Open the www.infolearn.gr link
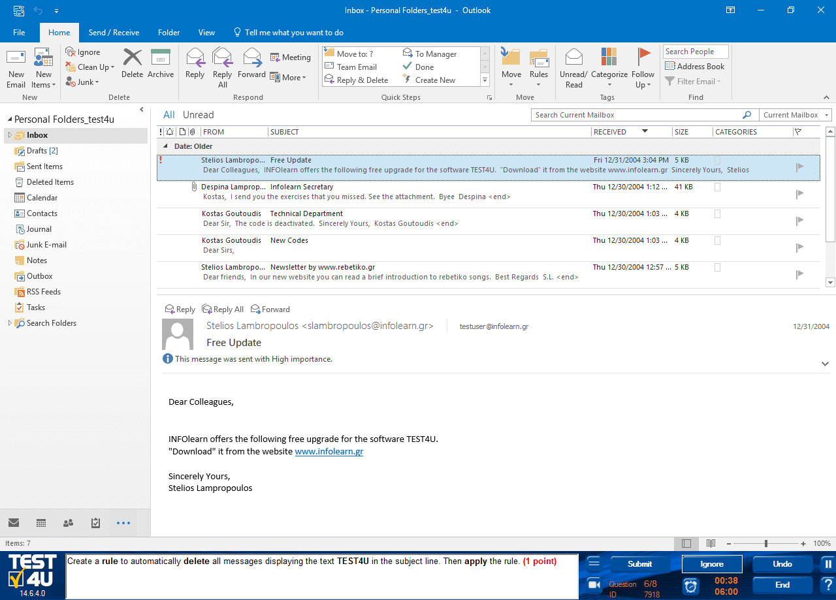 click(329, 451)
